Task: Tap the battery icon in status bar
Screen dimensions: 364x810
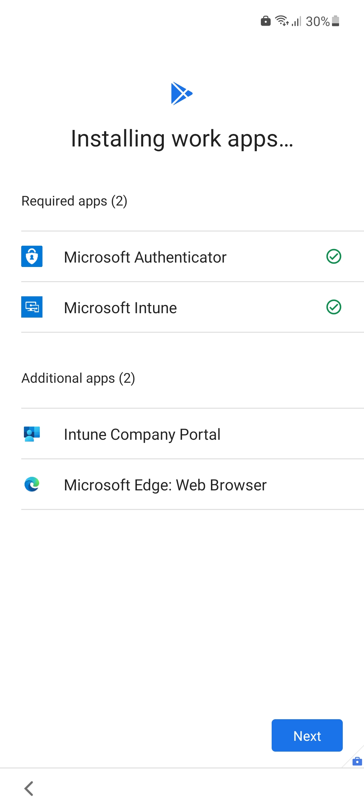Action: tap(335, 21)
